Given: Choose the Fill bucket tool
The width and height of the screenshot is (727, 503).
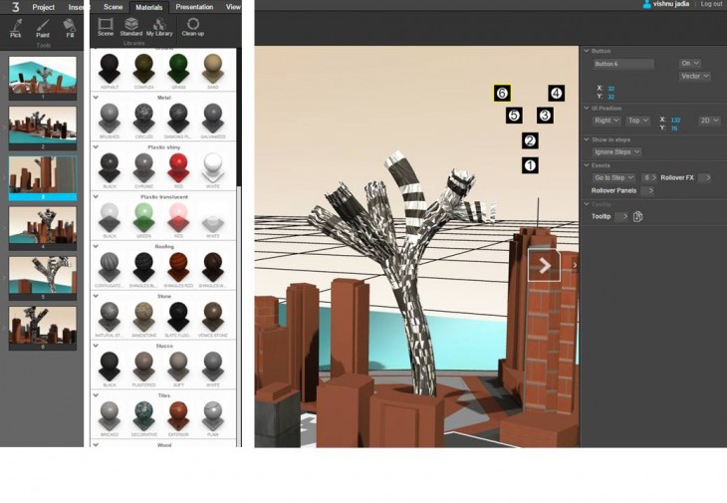Looking at the screenshot, I should coord(70,27).
